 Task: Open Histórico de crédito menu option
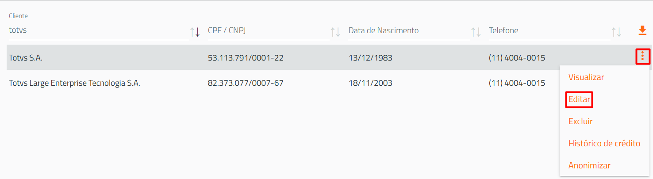[x=604, y=144]
